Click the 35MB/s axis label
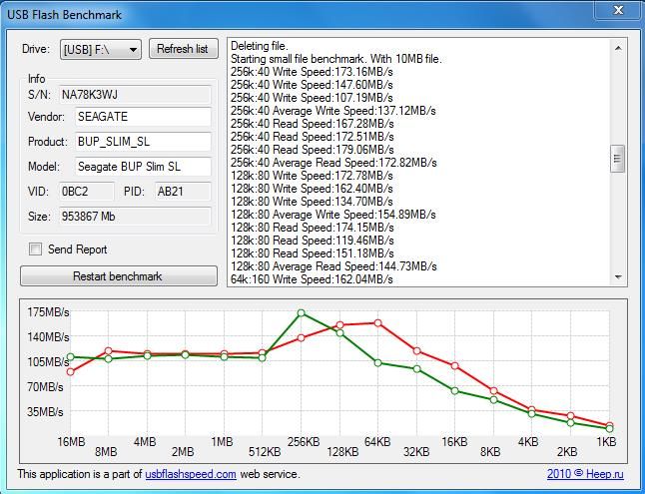 point(45,412)
